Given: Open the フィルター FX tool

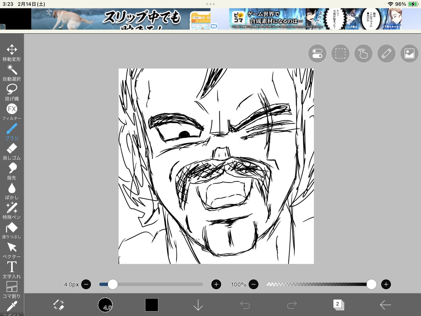Looking at the screenshot, I should (x=12, y=112).
